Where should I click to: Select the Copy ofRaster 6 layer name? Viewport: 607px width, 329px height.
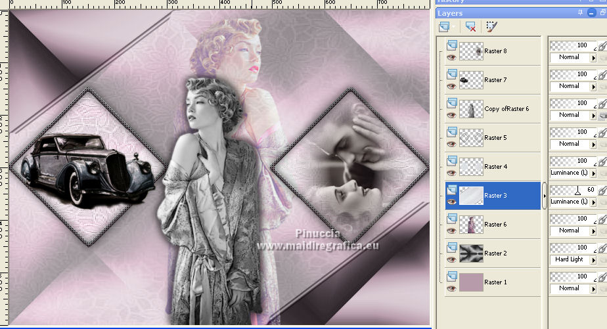pyautogui.click(x=506, y=109)
